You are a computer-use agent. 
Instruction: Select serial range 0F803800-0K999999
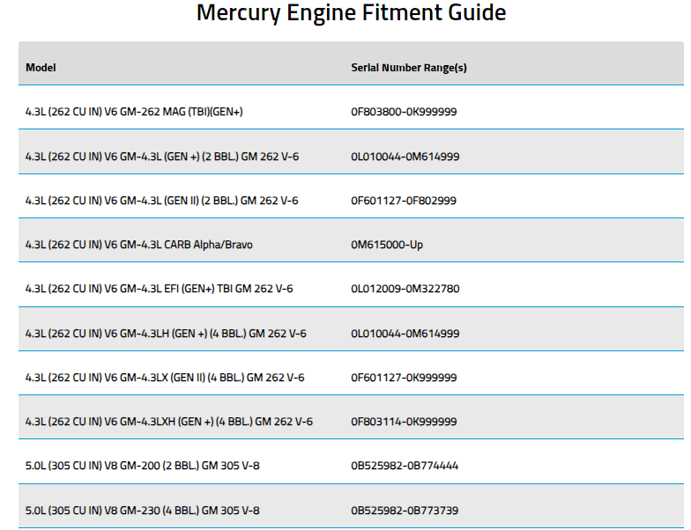pos(404,112)
